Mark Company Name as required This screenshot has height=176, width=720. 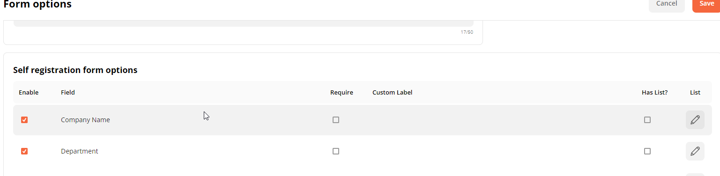pyautogui.click(x=336, y=120)
